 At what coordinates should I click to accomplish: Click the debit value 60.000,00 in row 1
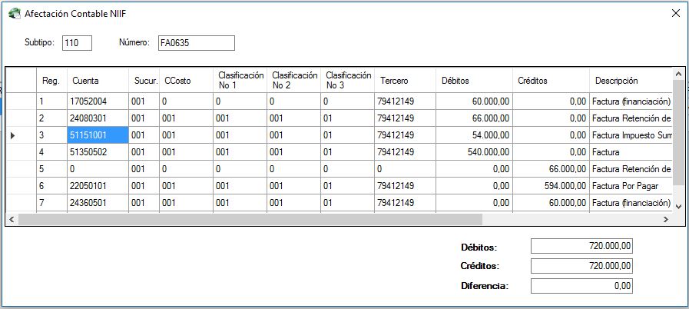474,101
